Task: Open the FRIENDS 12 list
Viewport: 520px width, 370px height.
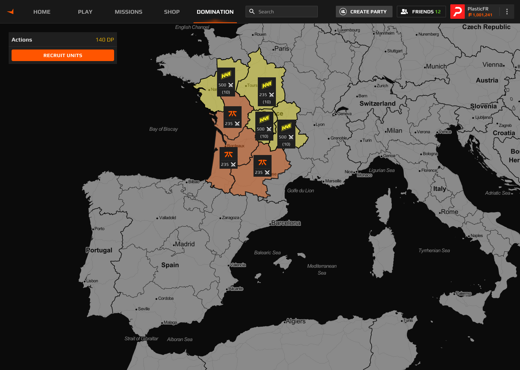Action: coord(421,12)
